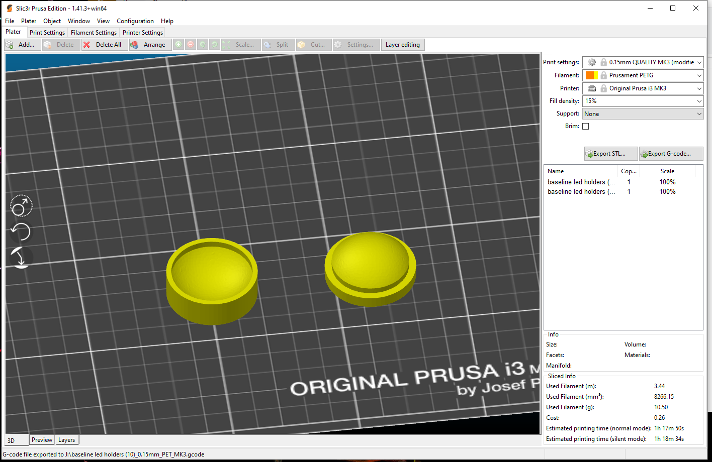
Task: Enable the Brim checkbox
Action: tap(585, 127)
